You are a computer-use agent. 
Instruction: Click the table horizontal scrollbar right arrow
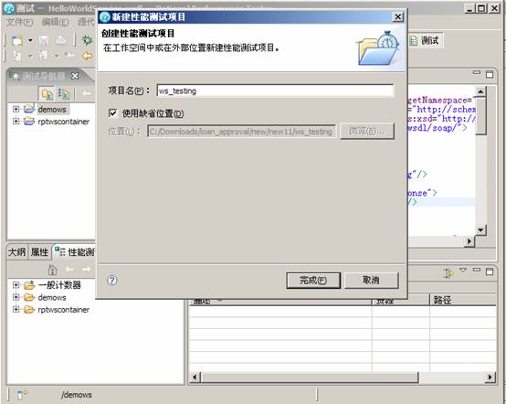point(490,377)
